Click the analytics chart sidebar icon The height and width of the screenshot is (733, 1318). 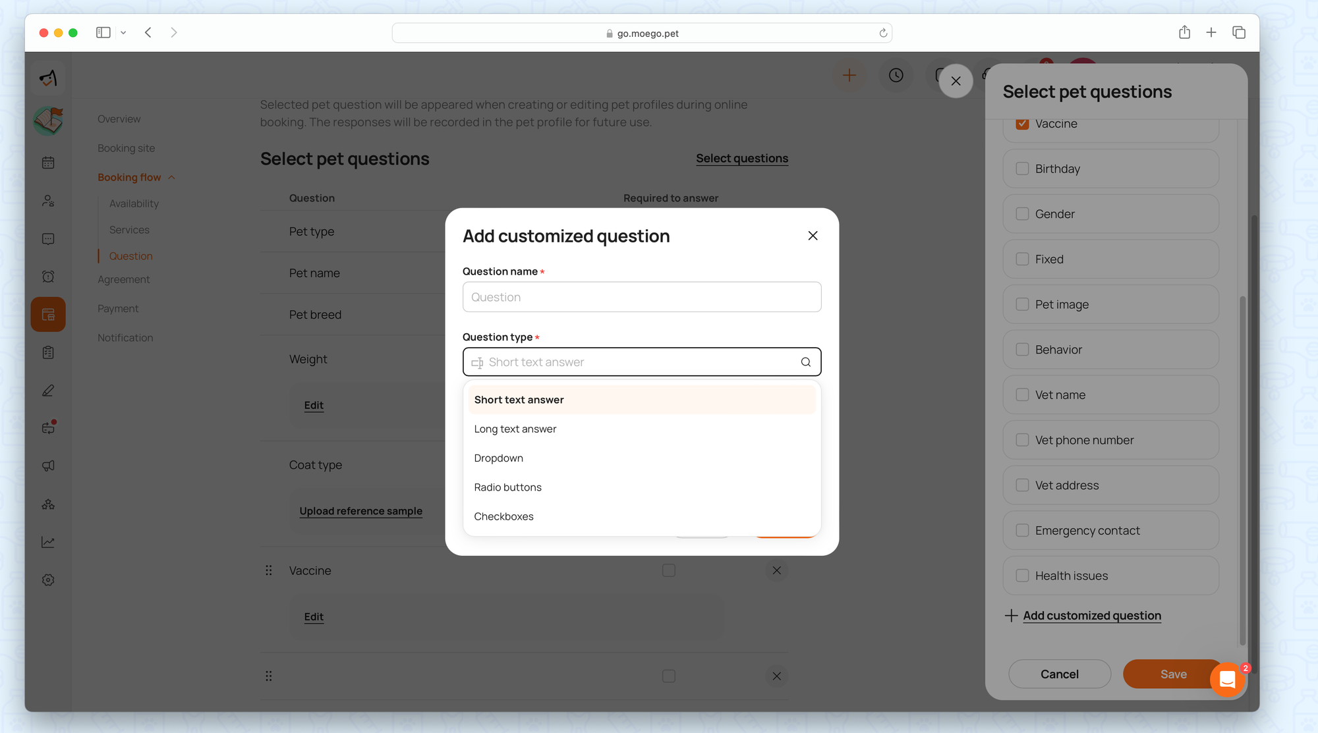(48, 542)
